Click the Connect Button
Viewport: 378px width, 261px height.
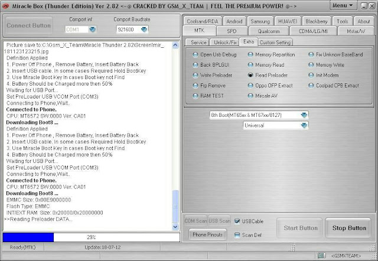[x=29, y=25]
